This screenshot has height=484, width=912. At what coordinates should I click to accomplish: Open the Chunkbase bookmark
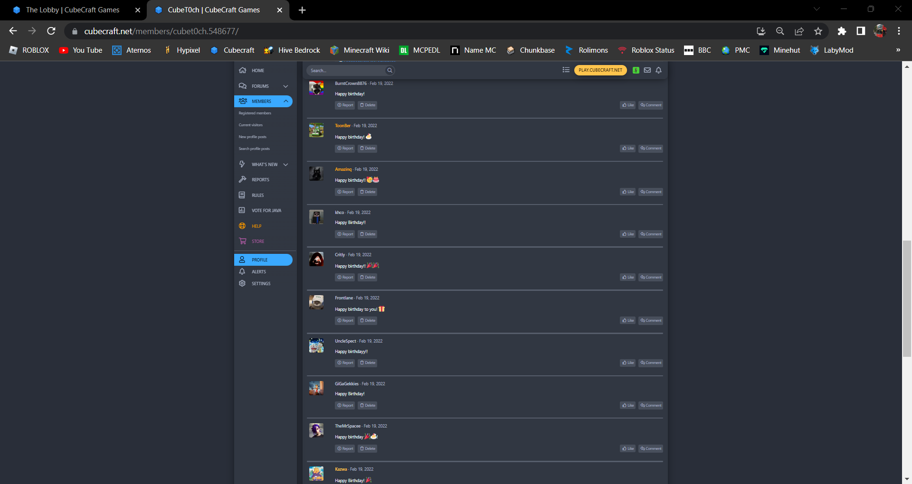click(530, 50)
